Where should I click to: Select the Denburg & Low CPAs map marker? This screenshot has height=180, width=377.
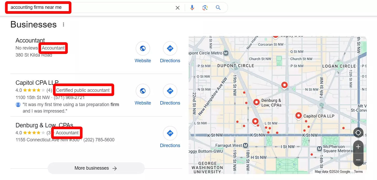[x=256, y=103]
